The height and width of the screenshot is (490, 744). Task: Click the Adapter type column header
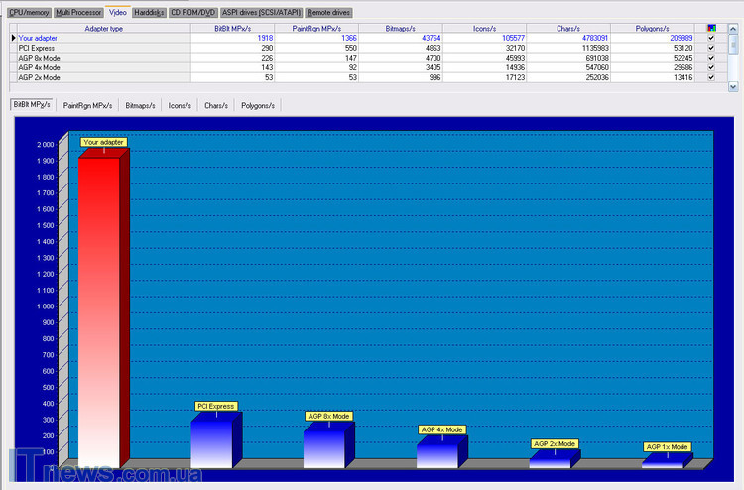click(103, 28)
